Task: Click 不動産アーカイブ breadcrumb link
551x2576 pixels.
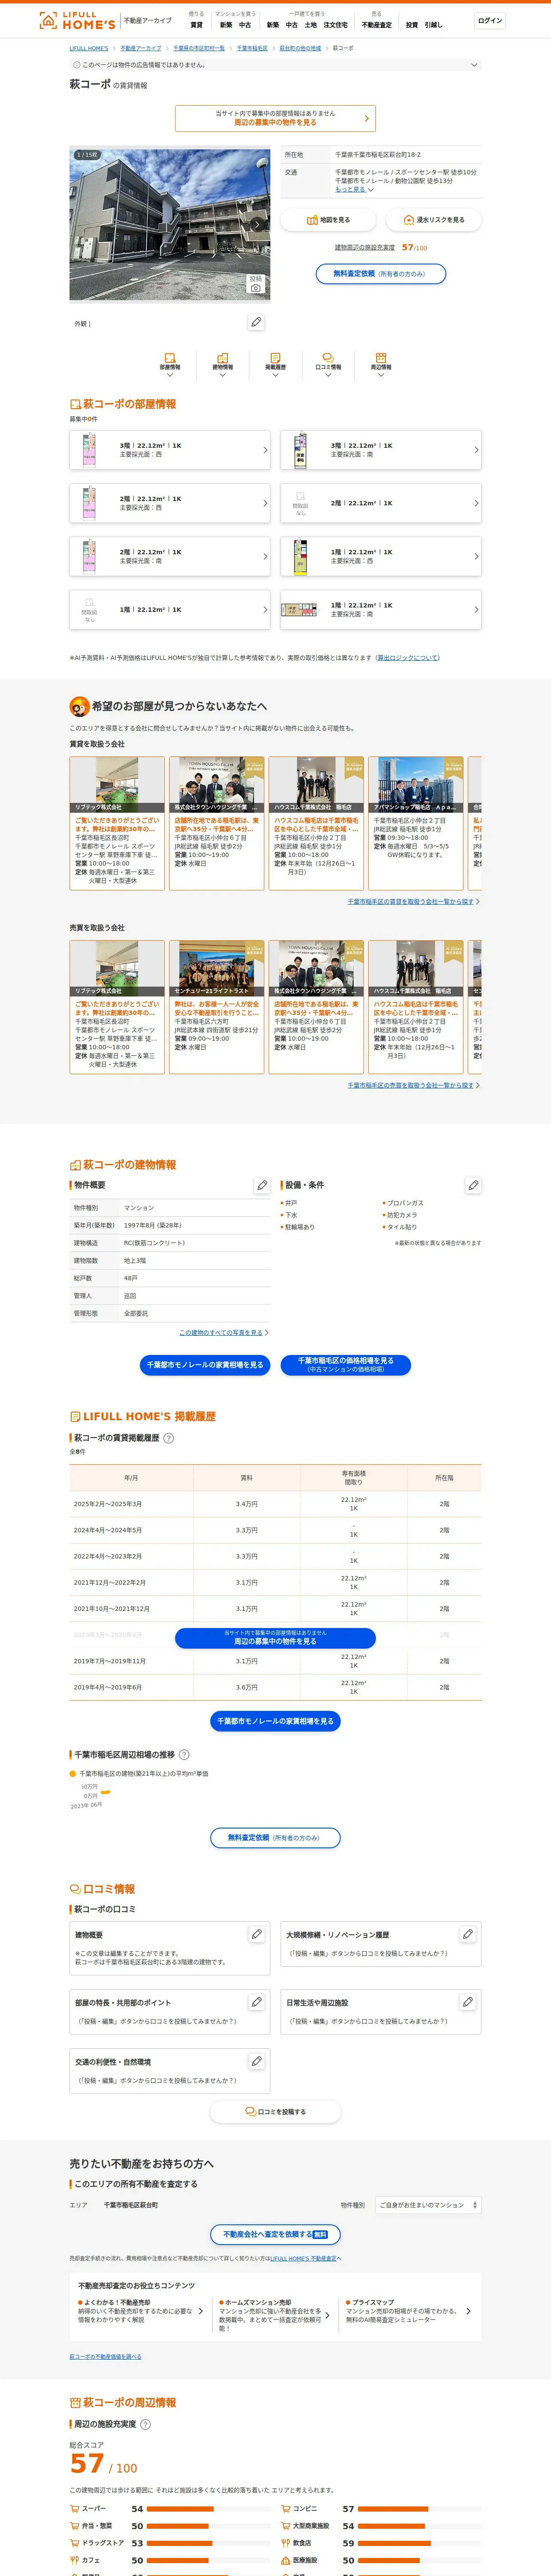Action: pyautogui.click(x=141, y=48)
